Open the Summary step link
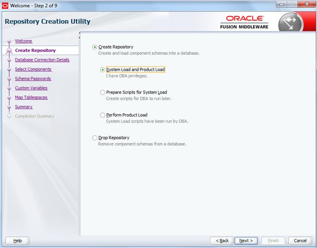The width and height of the screenshot is (317, 248). (24, 107)
